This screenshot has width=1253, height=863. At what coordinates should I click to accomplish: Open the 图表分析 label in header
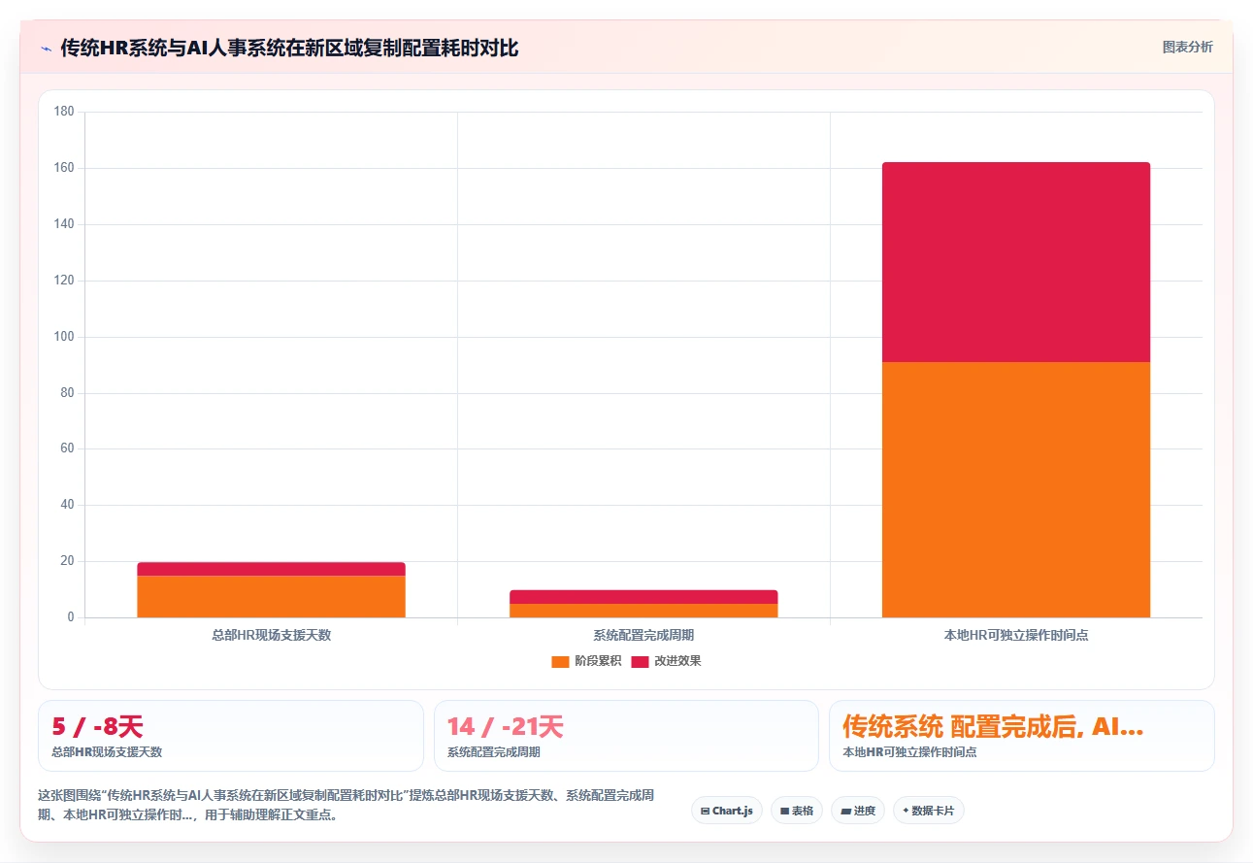pos(1187,47)
